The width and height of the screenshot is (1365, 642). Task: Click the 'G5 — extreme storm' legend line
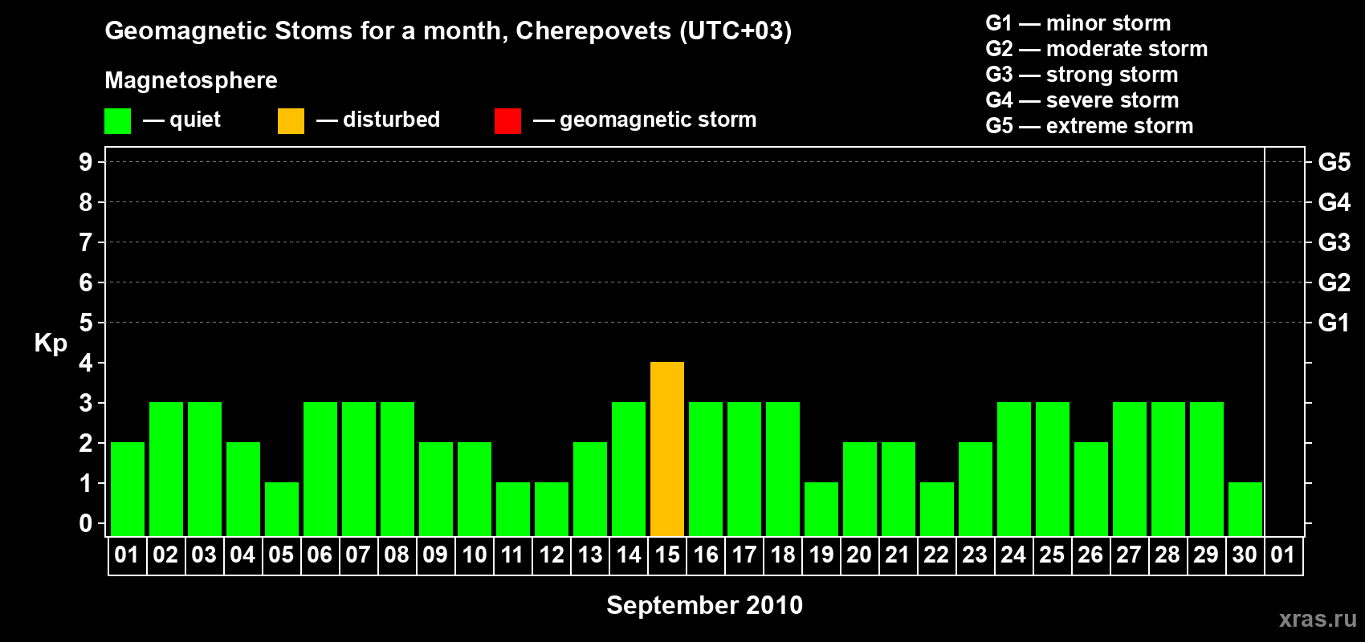(1090, 126)
